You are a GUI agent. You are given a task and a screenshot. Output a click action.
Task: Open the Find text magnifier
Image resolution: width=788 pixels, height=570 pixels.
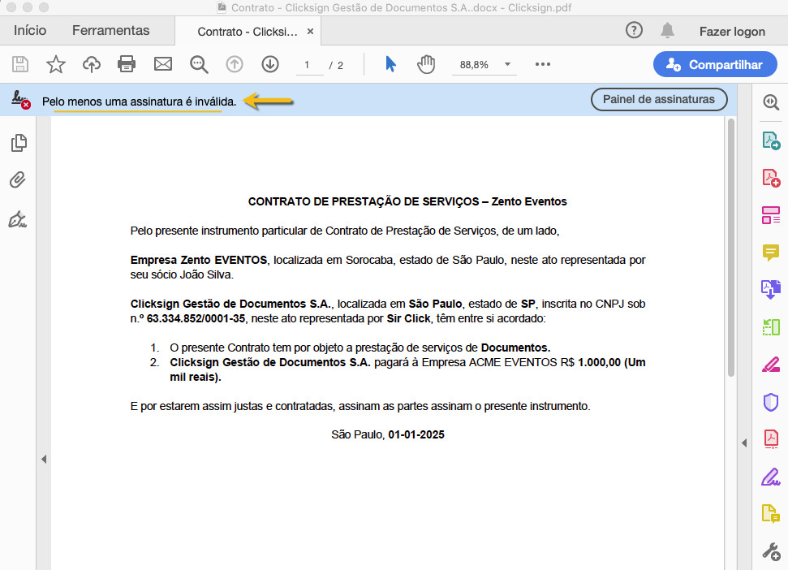point(199,64)
